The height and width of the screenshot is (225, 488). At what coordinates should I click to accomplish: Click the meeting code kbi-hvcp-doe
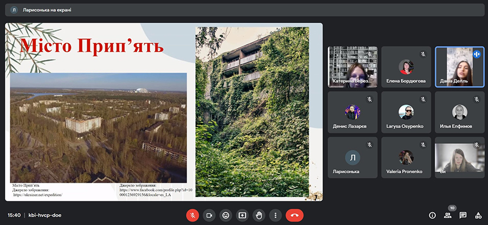pos(45,215)
